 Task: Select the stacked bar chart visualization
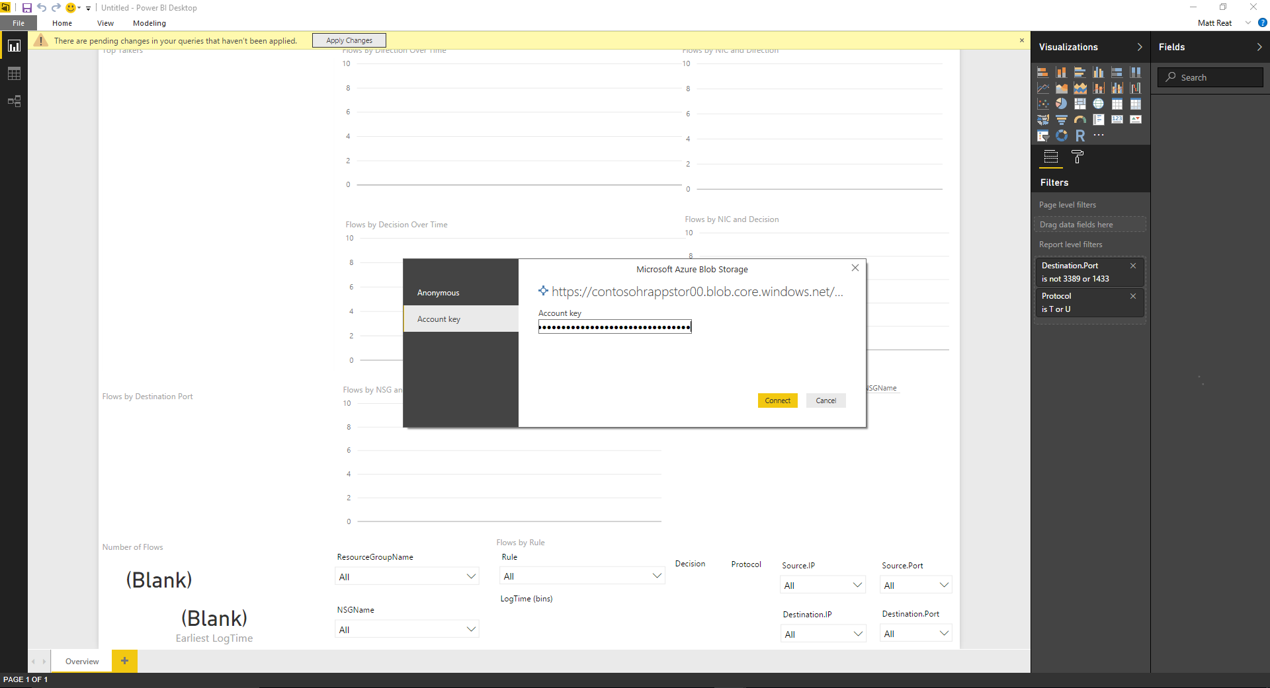click(1043, 72)
